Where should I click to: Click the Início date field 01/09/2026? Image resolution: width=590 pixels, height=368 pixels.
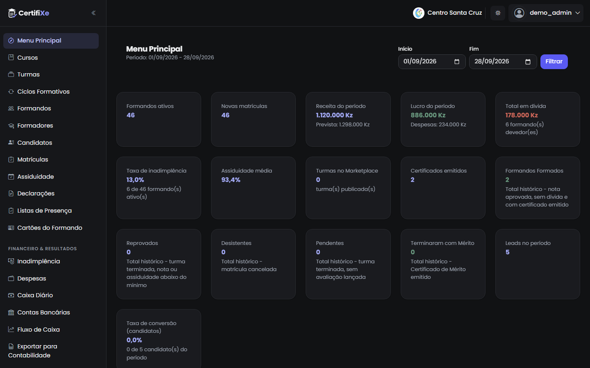(432, 62)
